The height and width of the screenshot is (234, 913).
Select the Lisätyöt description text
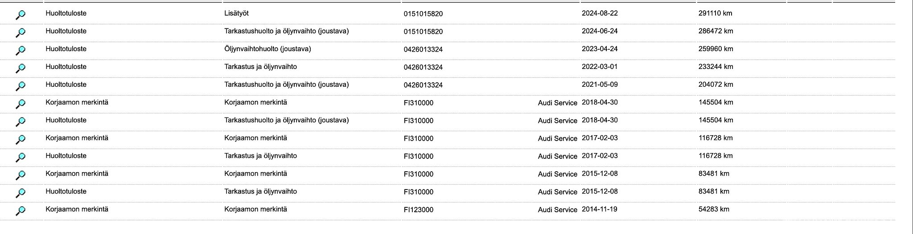[237, 13]
